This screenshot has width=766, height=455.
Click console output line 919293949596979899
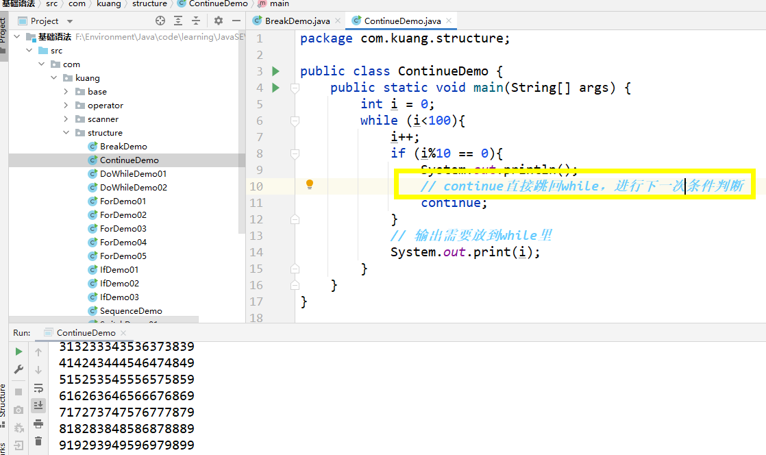click(x=127, y=445)
